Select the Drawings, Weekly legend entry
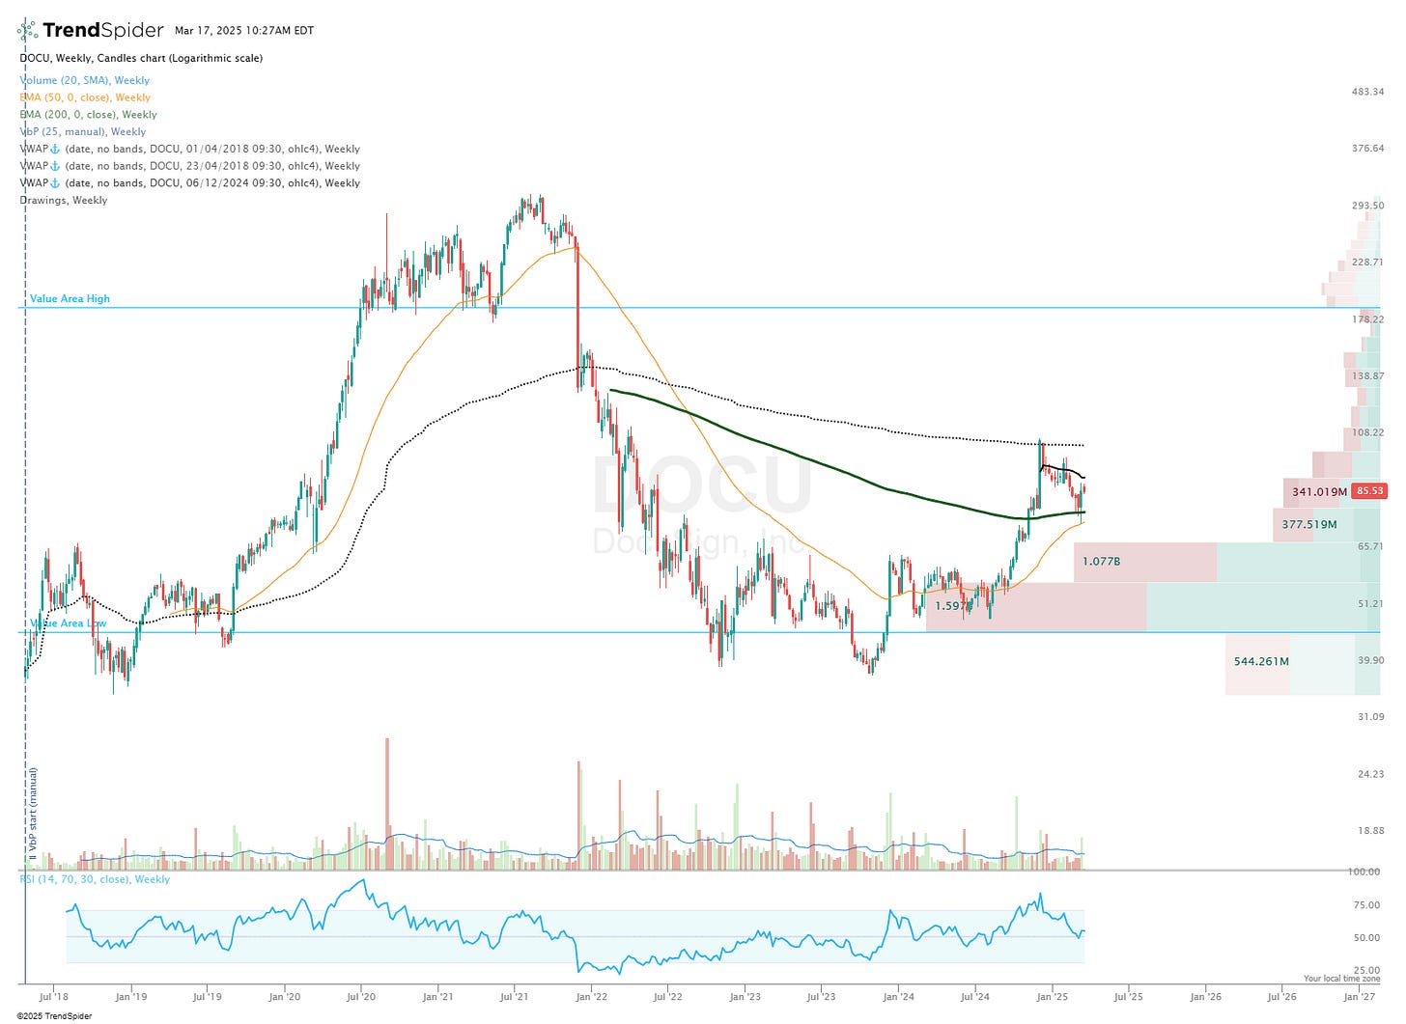 tap(64, 200)
